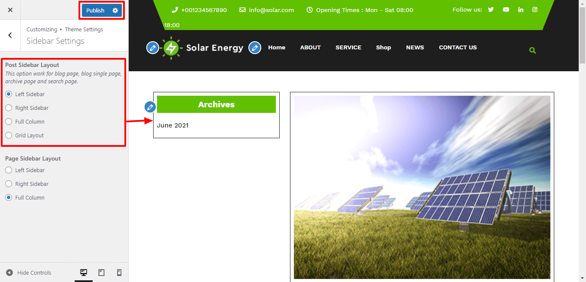586x282 pixels.
Task: Open the YouTube social icon
Action: [x=506, y=9]
